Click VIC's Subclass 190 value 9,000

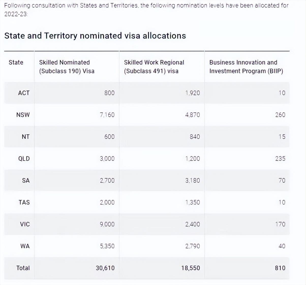pos(107,224)
